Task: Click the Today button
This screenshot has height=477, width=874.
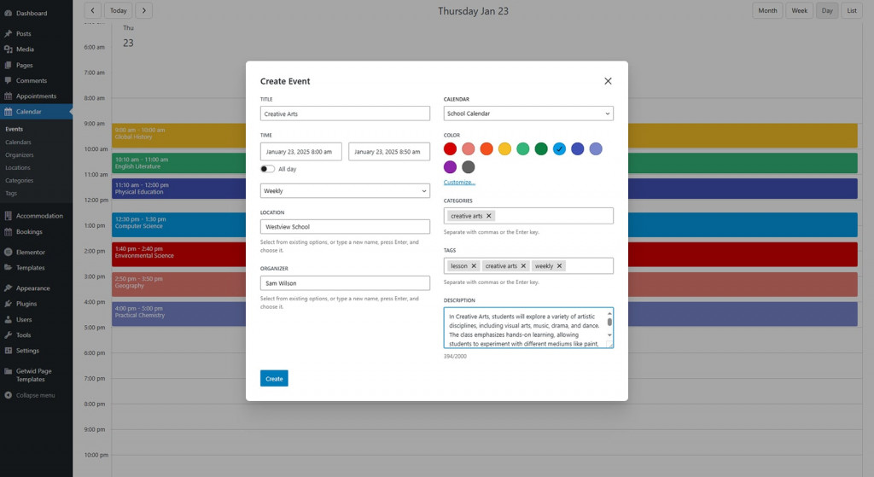Action: pyautogui.click(x=118, y=10)
